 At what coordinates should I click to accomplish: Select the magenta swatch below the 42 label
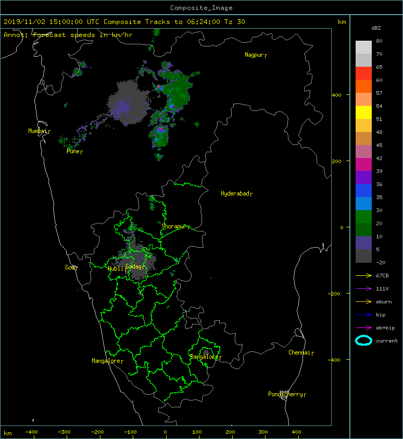tap(363, 164)
